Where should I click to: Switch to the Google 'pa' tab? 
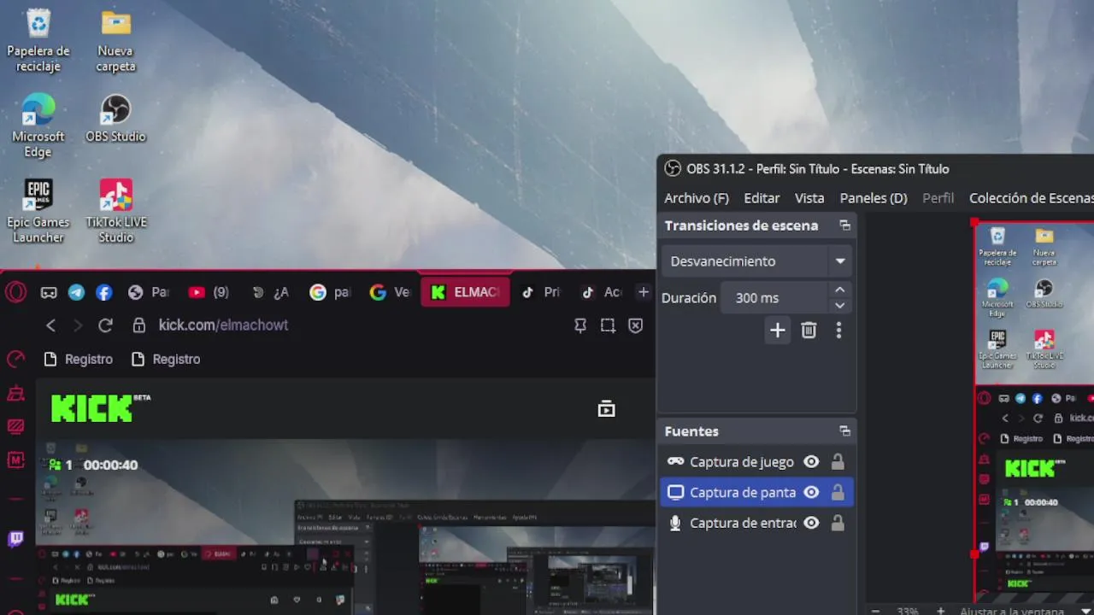coord(330,292)
